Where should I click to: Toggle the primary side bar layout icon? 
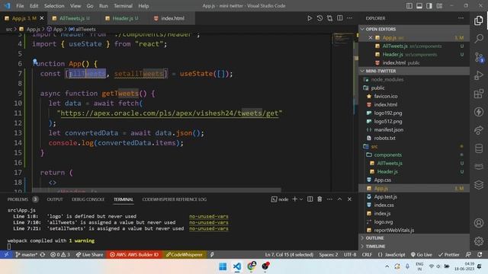click(x=409, y=6)
